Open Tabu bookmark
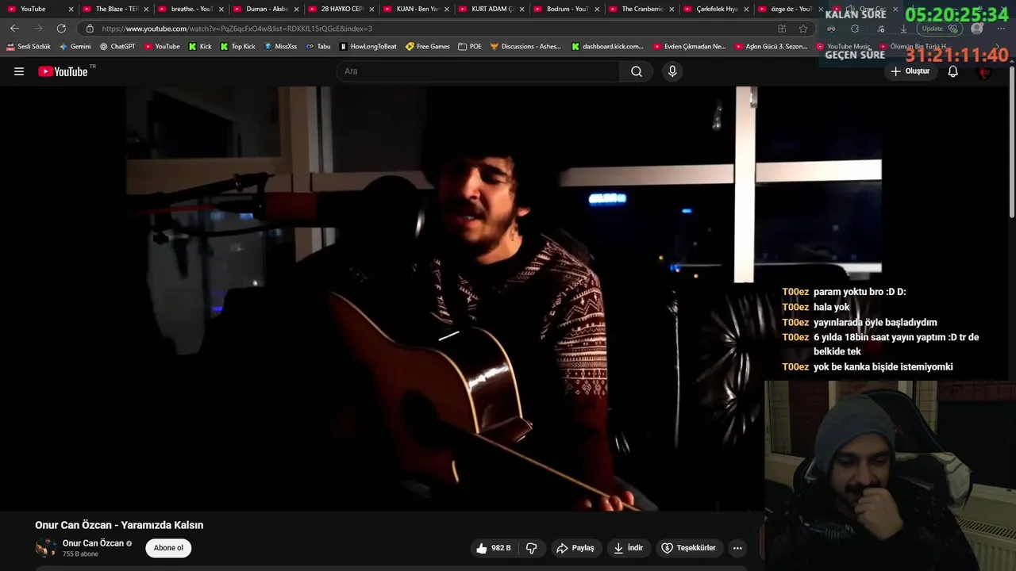 pyautogui.click(x=318, y=47)
